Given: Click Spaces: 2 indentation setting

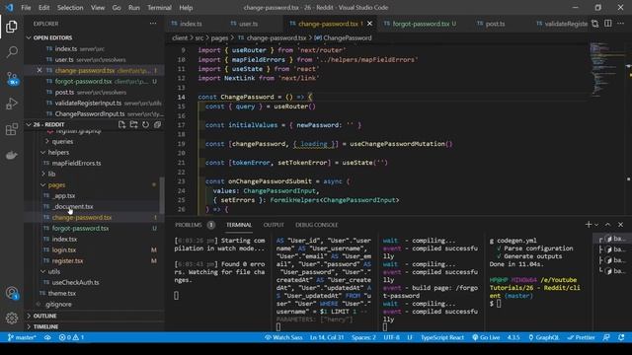Looking at the screenshot, I should click(x=363, y=337).
